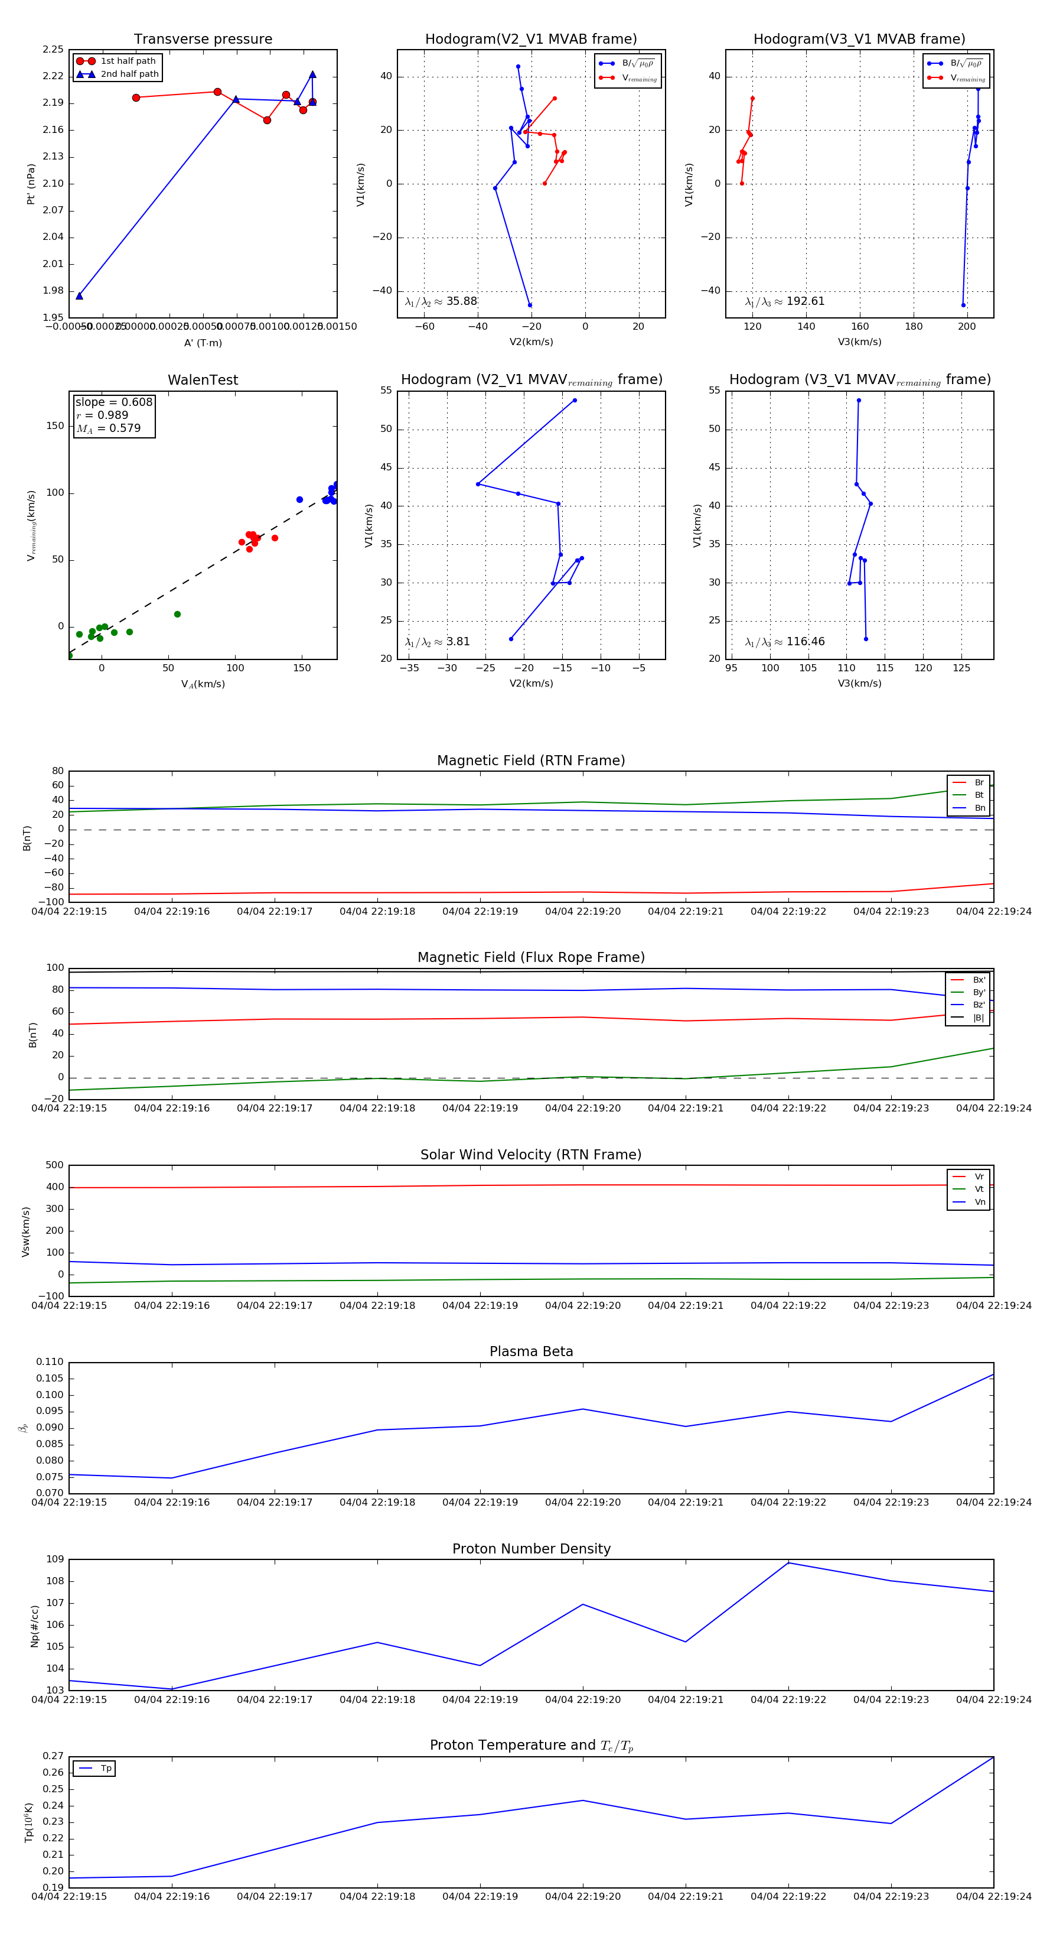
Task: Select the "slope = 0.608" text
Action: (113, 402)
